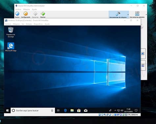Image resolution: width=156 pixels, height=124 pixels.
Task: Select the Microsoft Edge desktop shortcut
Action: tap(11, 47)
